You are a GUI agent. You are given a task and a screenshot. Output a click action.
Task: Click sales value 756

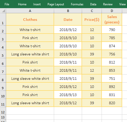tap(112, 54)
